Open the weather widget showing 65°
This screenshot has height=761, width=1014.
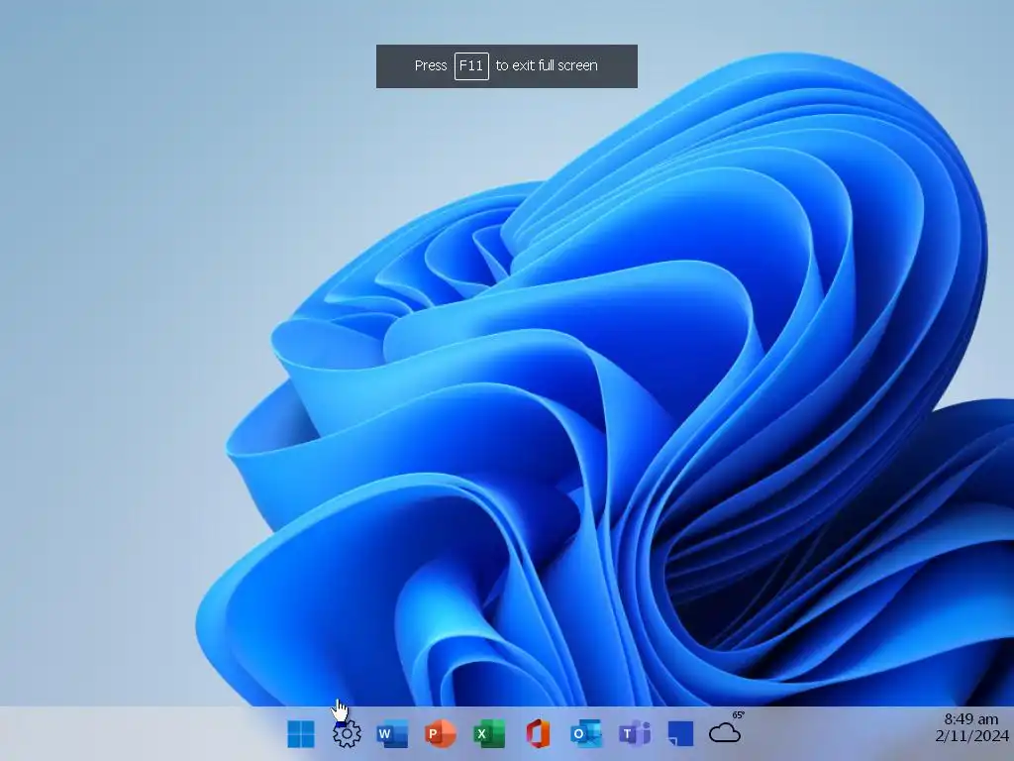[x=727, y=729]
